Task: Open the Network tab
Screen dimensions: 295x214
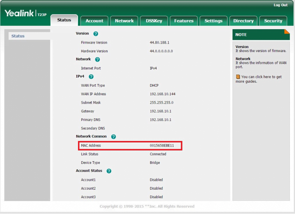Action: coord(124,21)
